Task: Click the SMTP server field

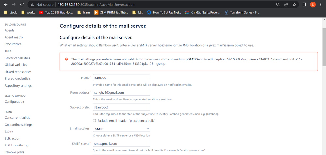Action: tap(122, 143)
